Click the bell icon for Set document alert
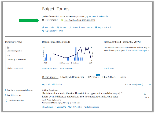 [x=6, y=101]
